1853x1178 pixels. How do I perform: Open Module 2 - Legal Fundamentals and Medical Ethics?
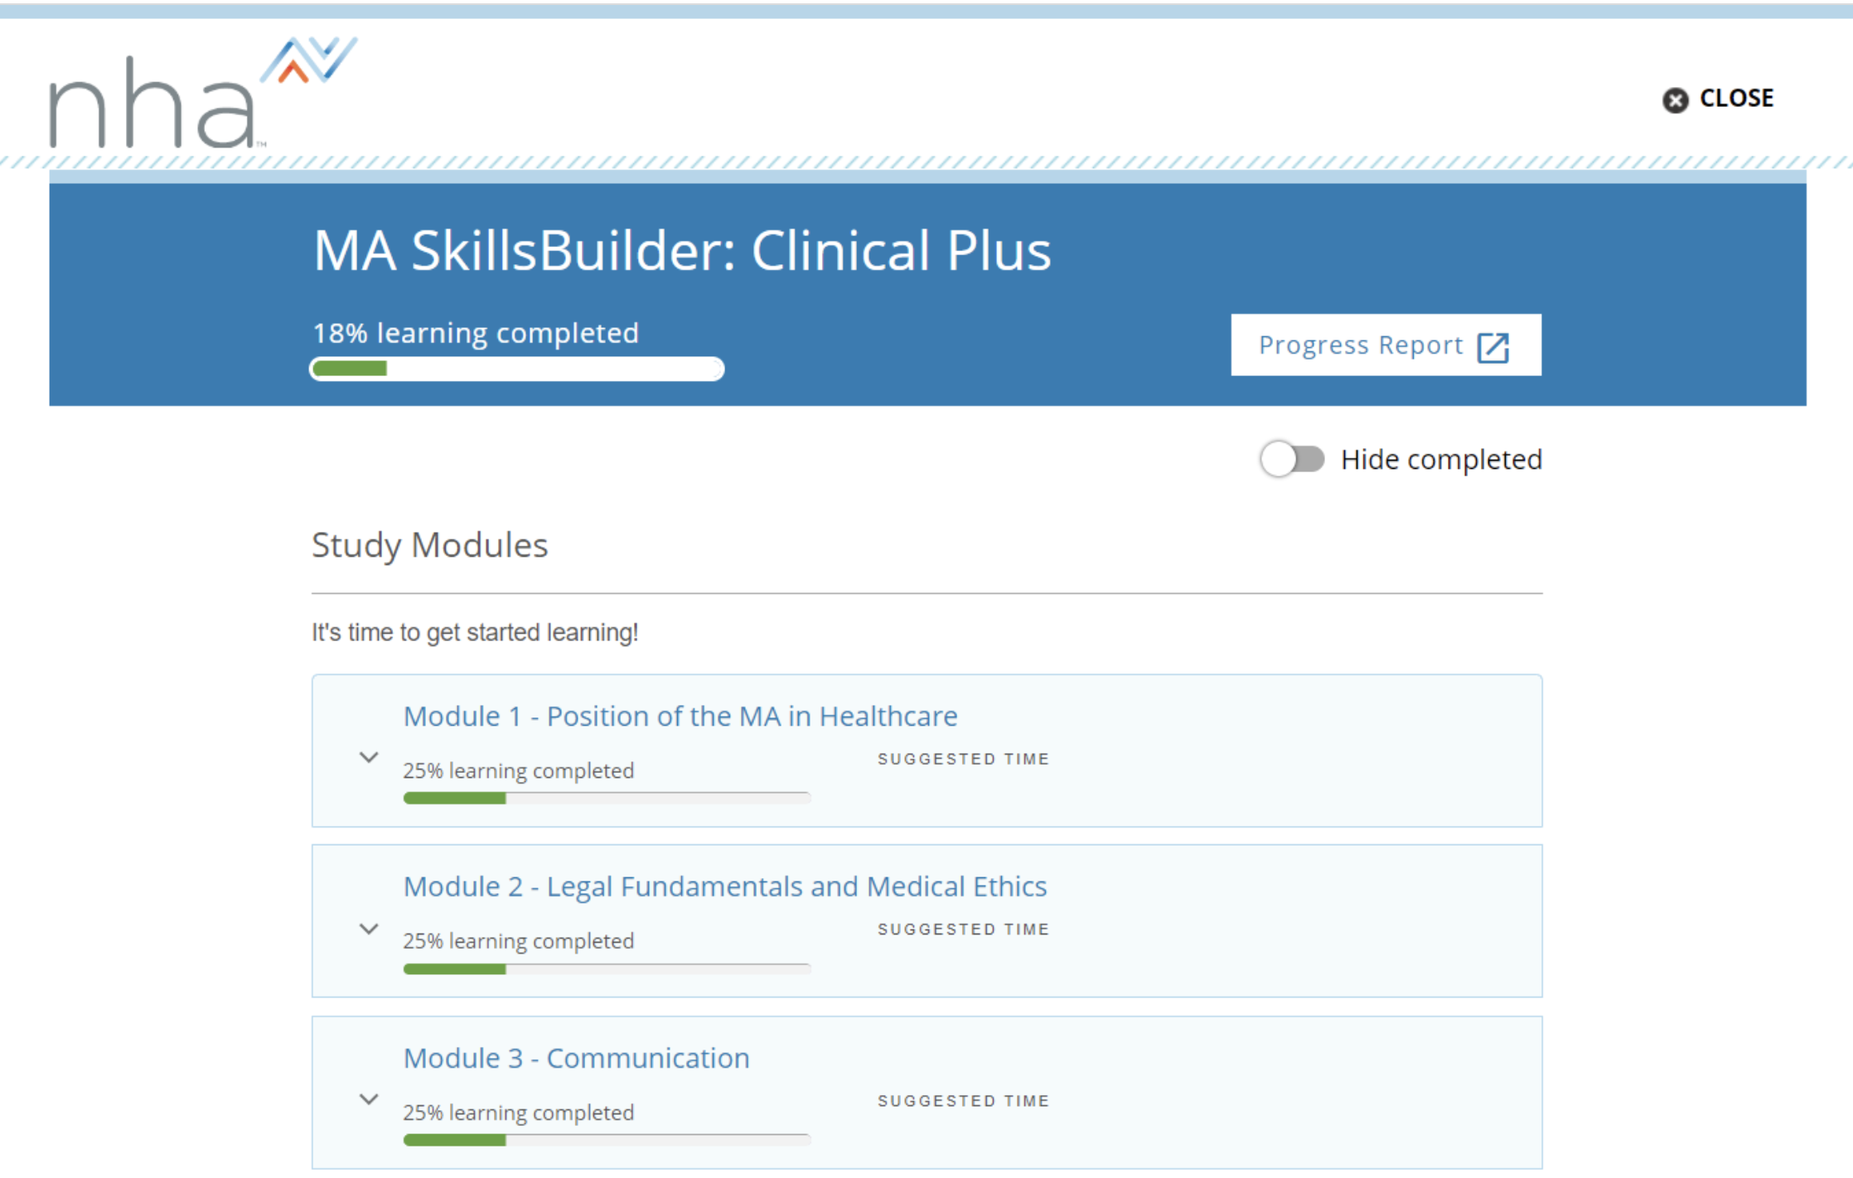(x=725, y=886)
